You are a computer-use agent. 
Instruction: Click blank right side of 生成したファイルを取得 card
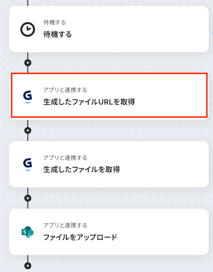point(169,164)
